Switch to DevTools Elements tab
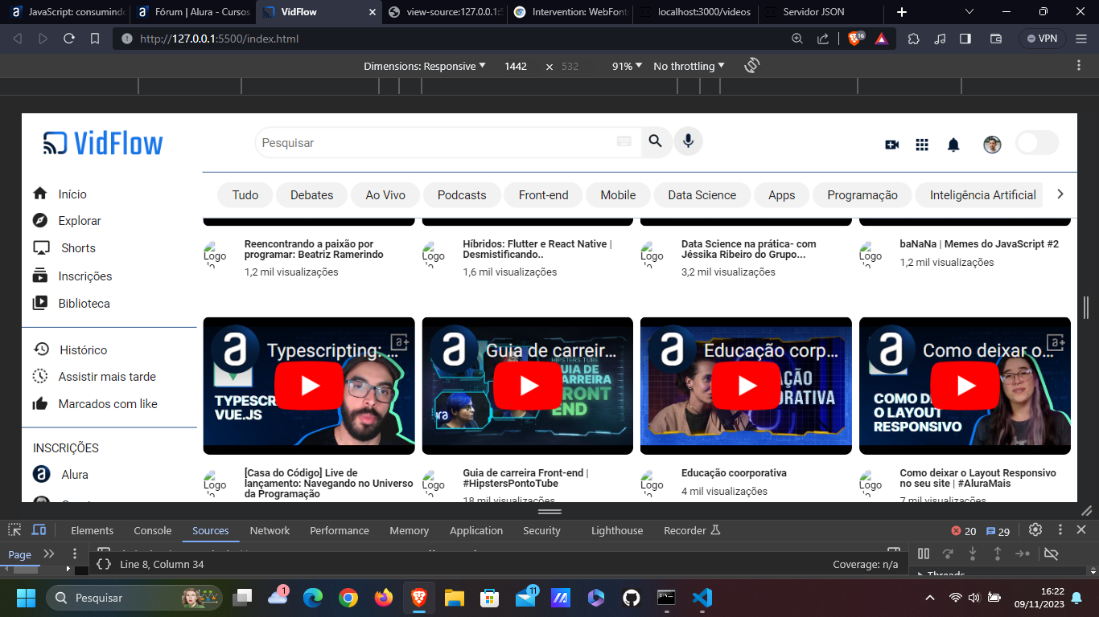The height and width of the screenshot is (617, 1099). (x=93, y=530)
